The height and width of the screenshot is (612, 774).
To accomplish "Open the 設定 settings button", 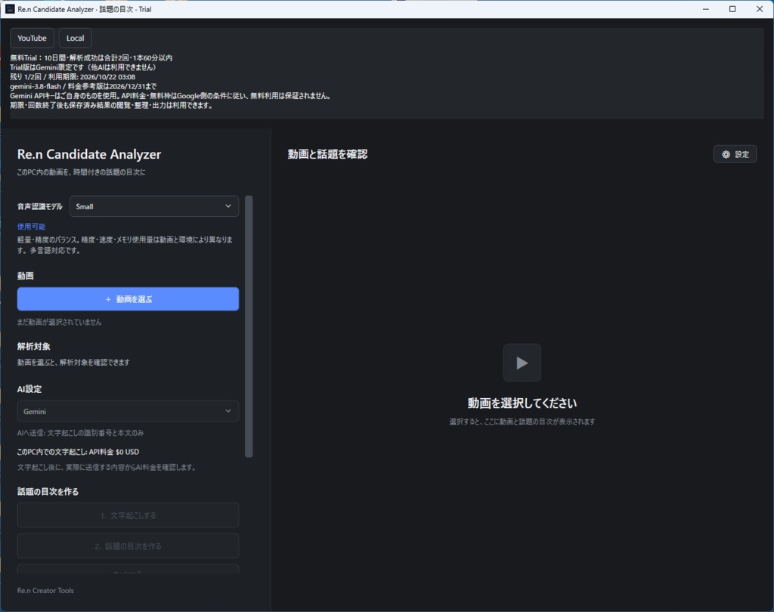I will [735, 154].
